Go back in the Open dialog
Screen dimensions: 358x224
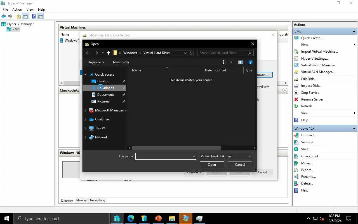(x=88, y=53)
